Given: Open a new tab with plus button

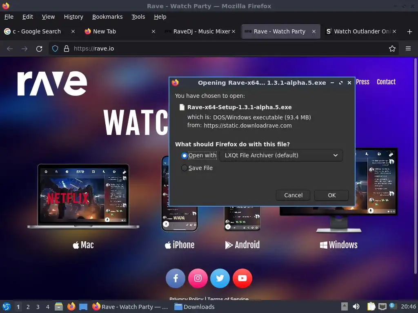Looking at the screenshot, I should [410, 32].
